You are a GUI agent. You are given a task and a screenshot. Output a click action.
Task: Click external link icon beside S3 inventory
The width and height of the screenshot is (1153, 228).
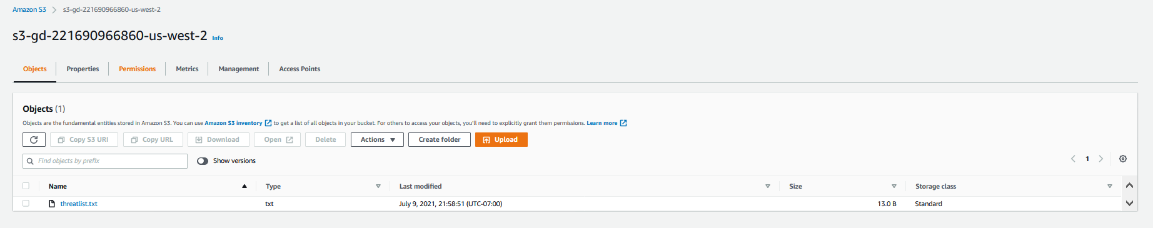[268, 123]
